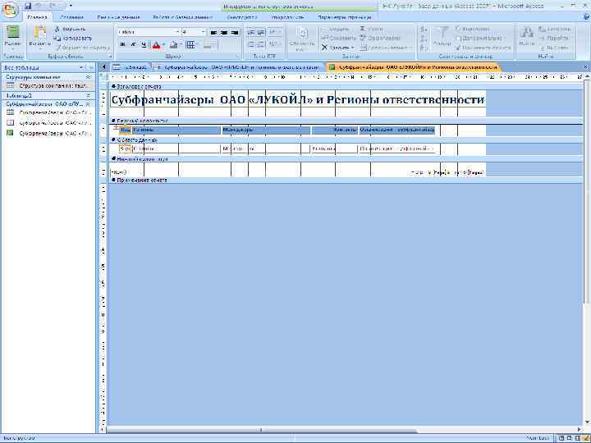Click the Применить фильтр toggle
591x443 pixels.
[483, 48]
